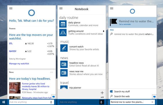Tap the Cortana circle in the Hello Tek panel
Image resolution: width=163 pixels, height=105 pixels.
point(32,13)
